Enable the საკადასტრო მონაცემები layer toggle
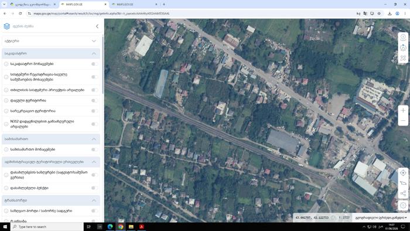This screenshot has width=410, height=231. [x=94, y=64]
